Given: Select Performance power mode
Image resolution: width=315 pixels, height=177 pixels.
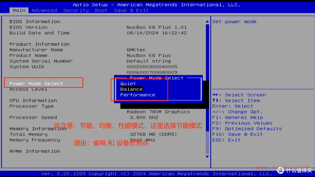Looking at the screenshot, I should click(x=138, y=95).
